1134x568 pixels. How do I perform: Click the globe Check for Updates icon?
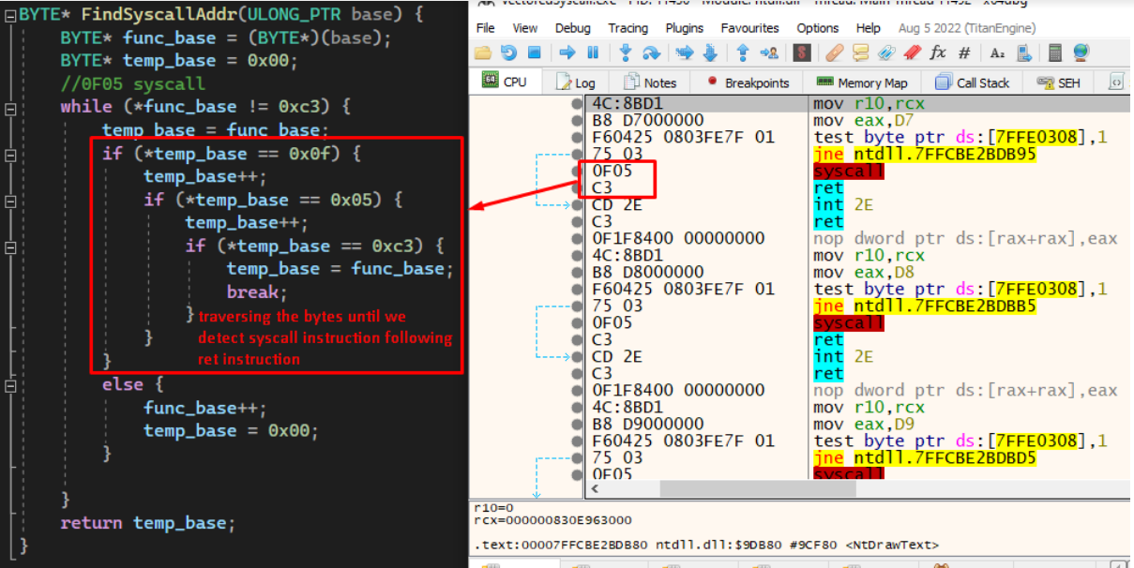[x=1081, y=52]
